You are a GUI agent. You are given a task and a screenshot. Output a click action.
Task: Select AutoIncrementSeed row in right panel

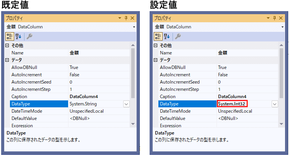pyautogui.click(x=218, y=82)
